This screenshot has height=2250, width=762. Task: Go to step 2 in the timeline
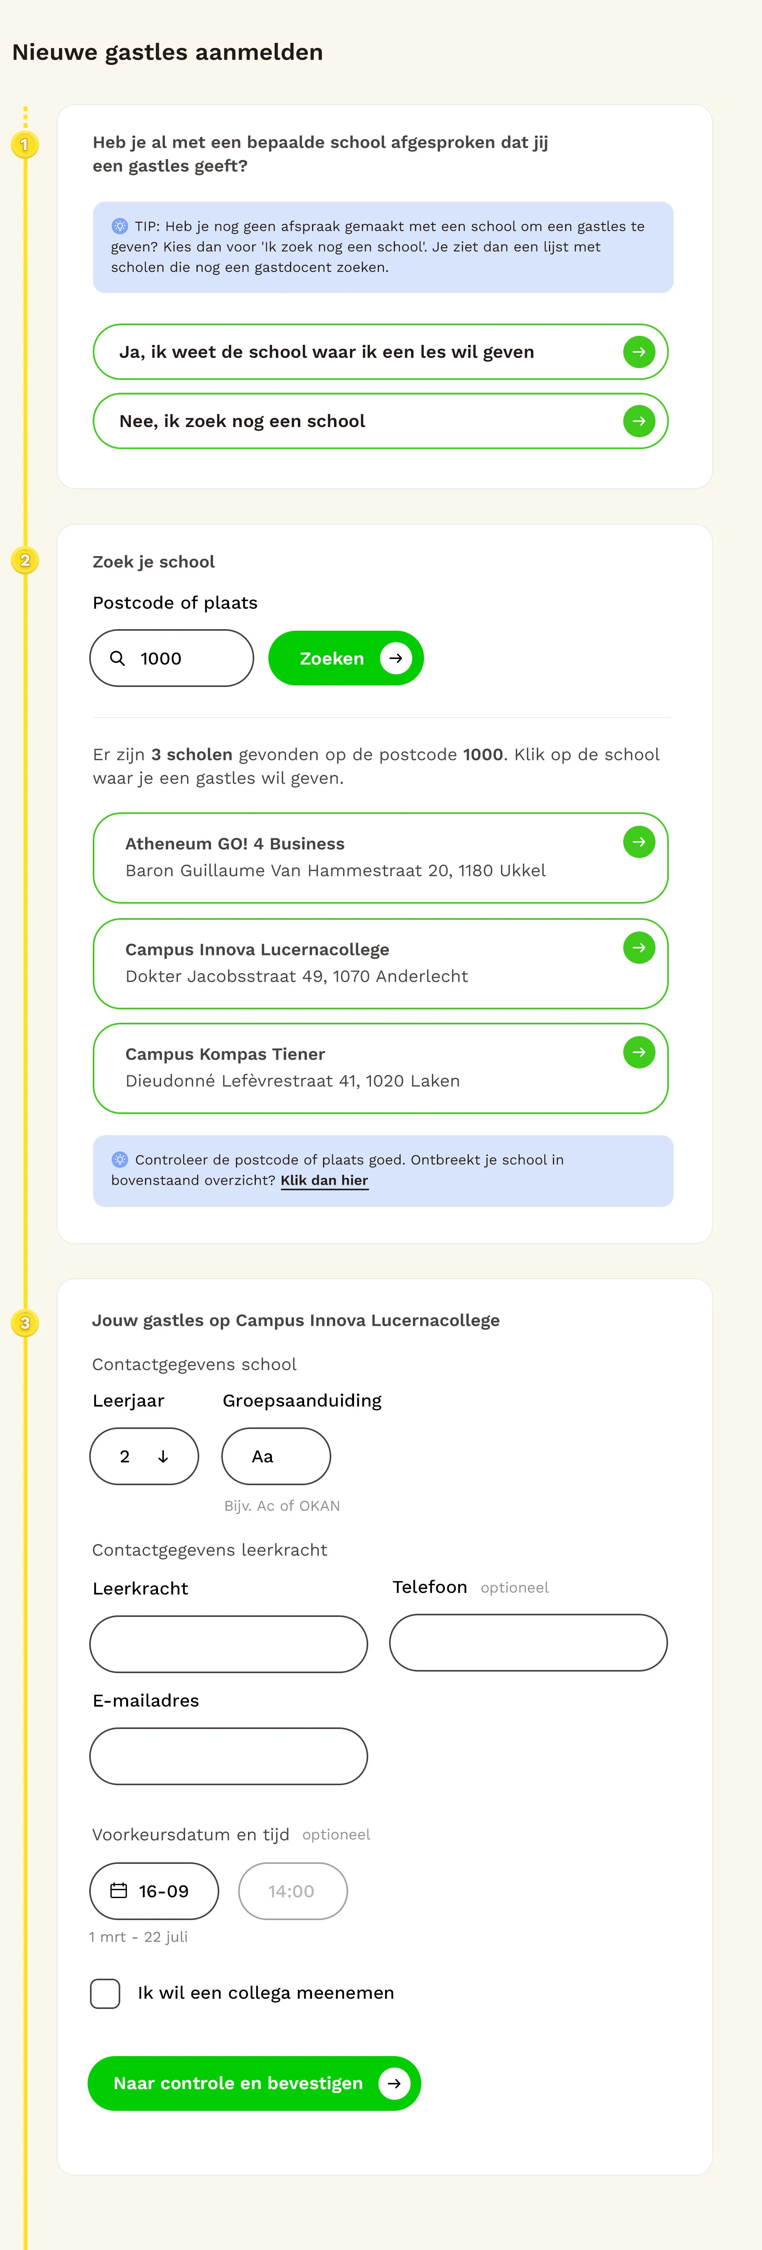tap(24, 561)
